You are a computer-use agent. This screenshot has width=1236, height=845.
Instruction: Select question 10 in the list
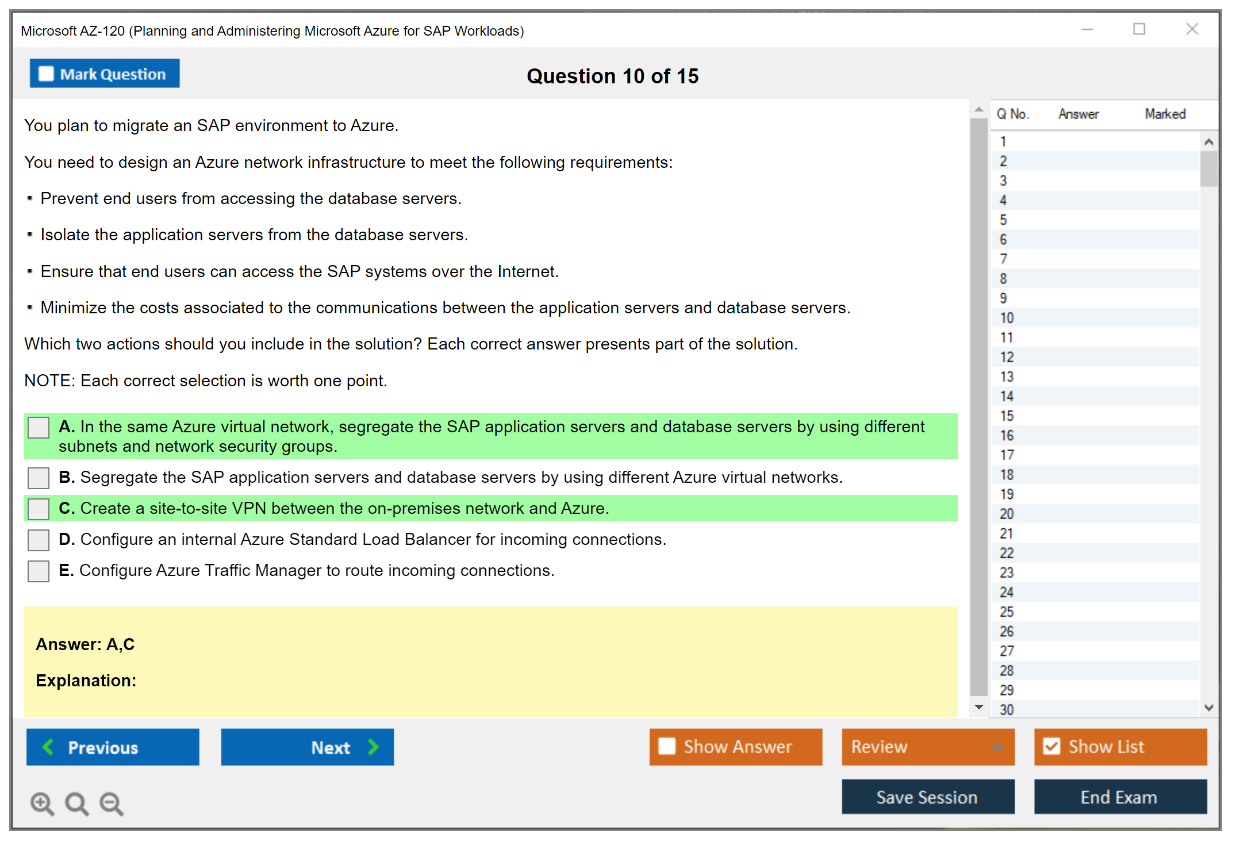point(1007,318)
